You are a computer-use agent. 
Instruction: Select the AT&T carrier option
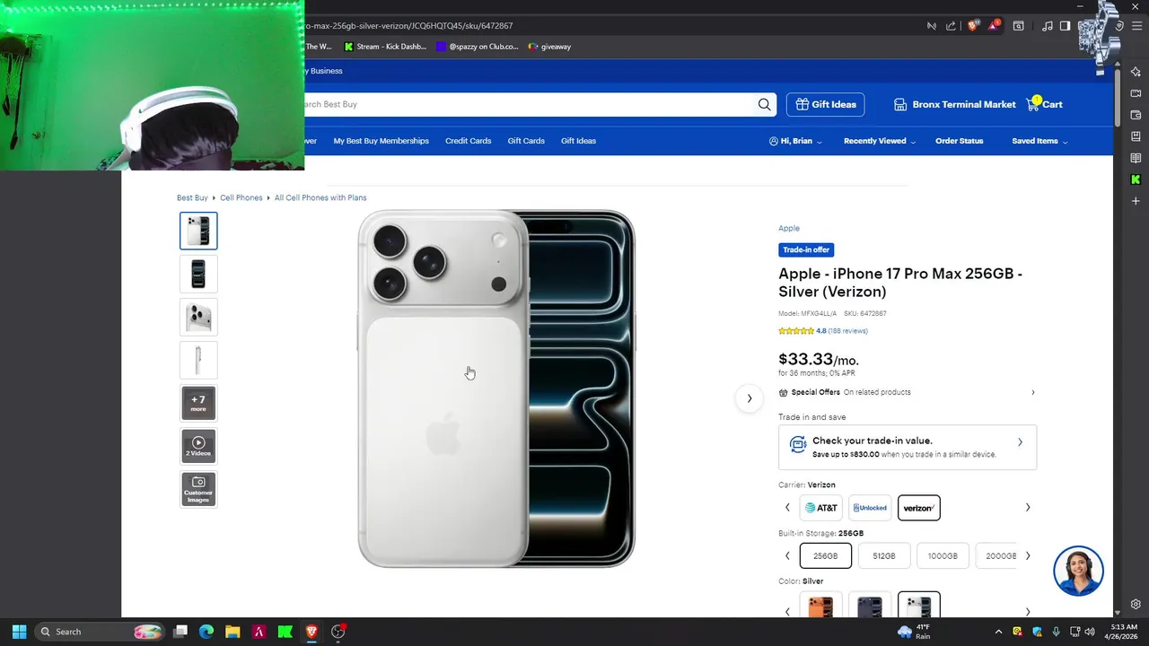point(821,508)
